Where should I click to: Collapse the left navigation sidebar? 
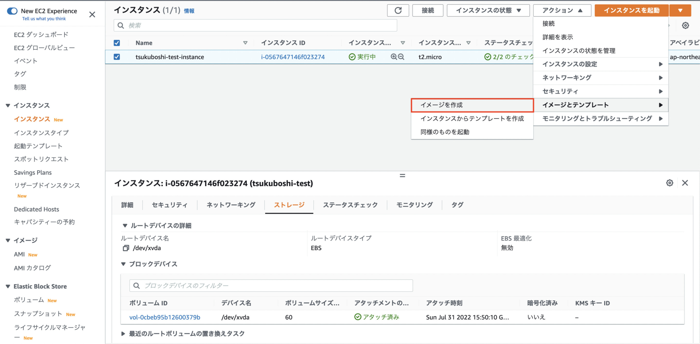[92, 14]
